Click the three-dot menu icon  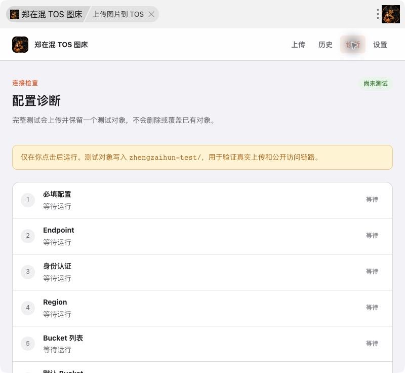pos(378,14)
